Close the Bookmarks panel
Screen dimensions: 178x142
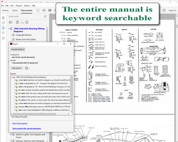45,16
